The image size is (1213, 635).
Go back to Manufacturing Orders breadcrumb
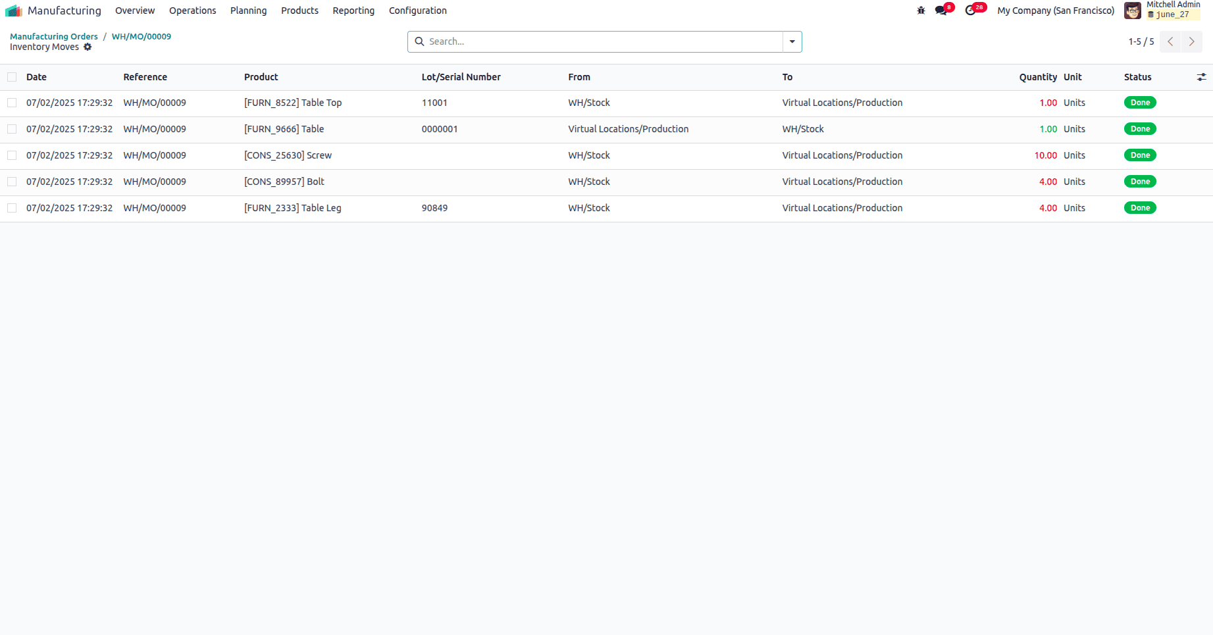pos(54,37)
